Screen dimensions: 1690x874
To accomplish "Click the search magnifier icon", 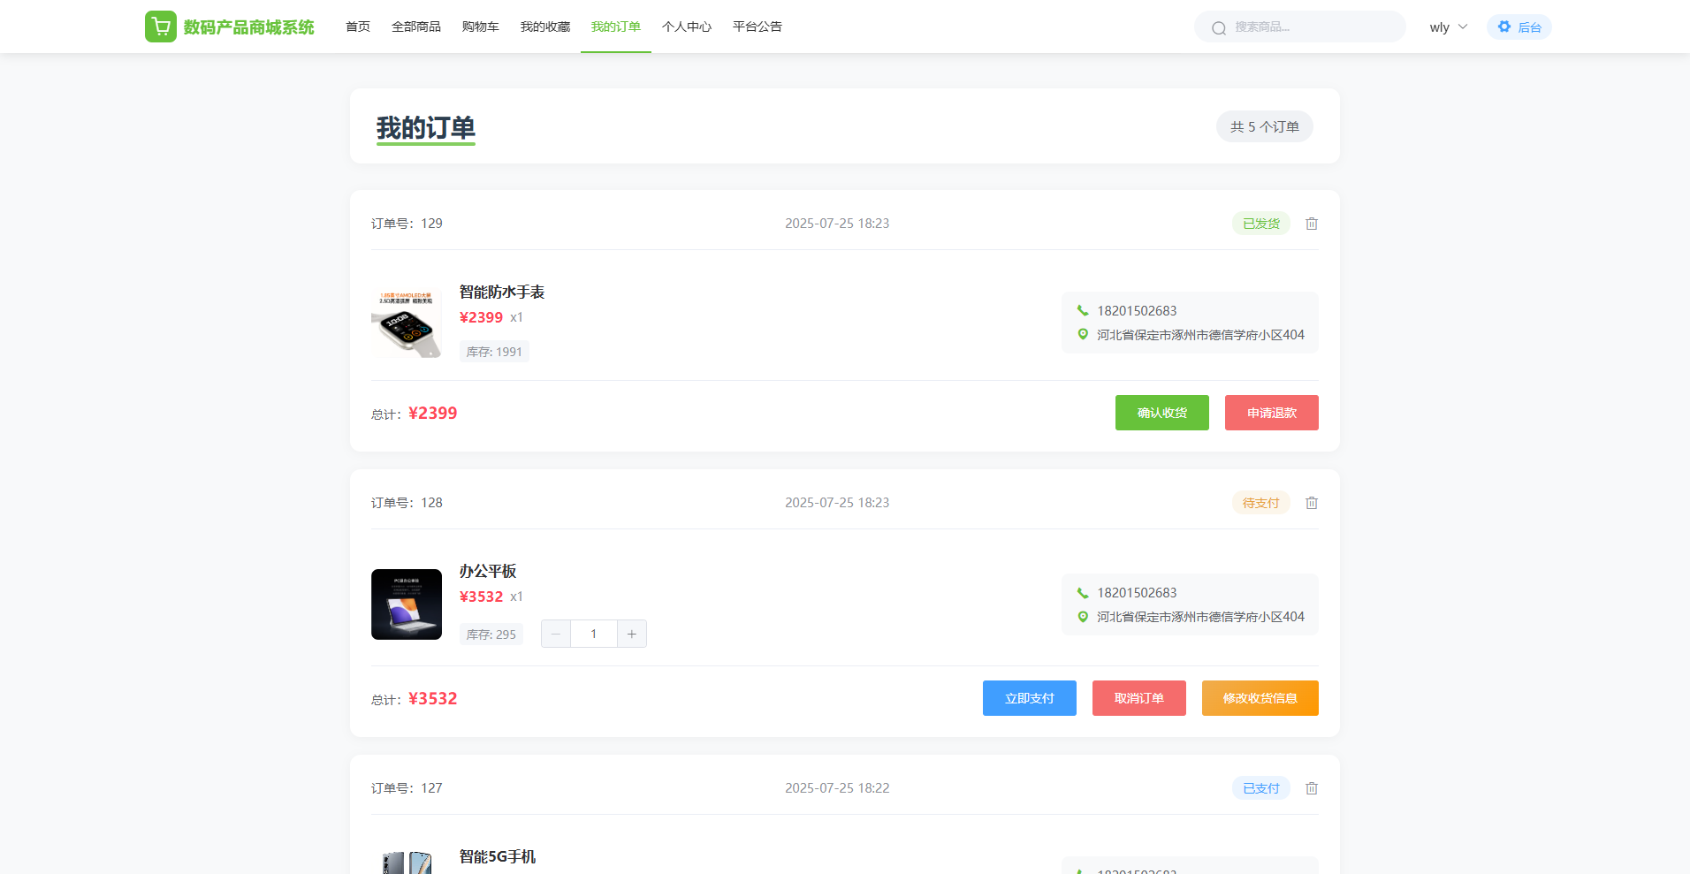I will 1219,27.
